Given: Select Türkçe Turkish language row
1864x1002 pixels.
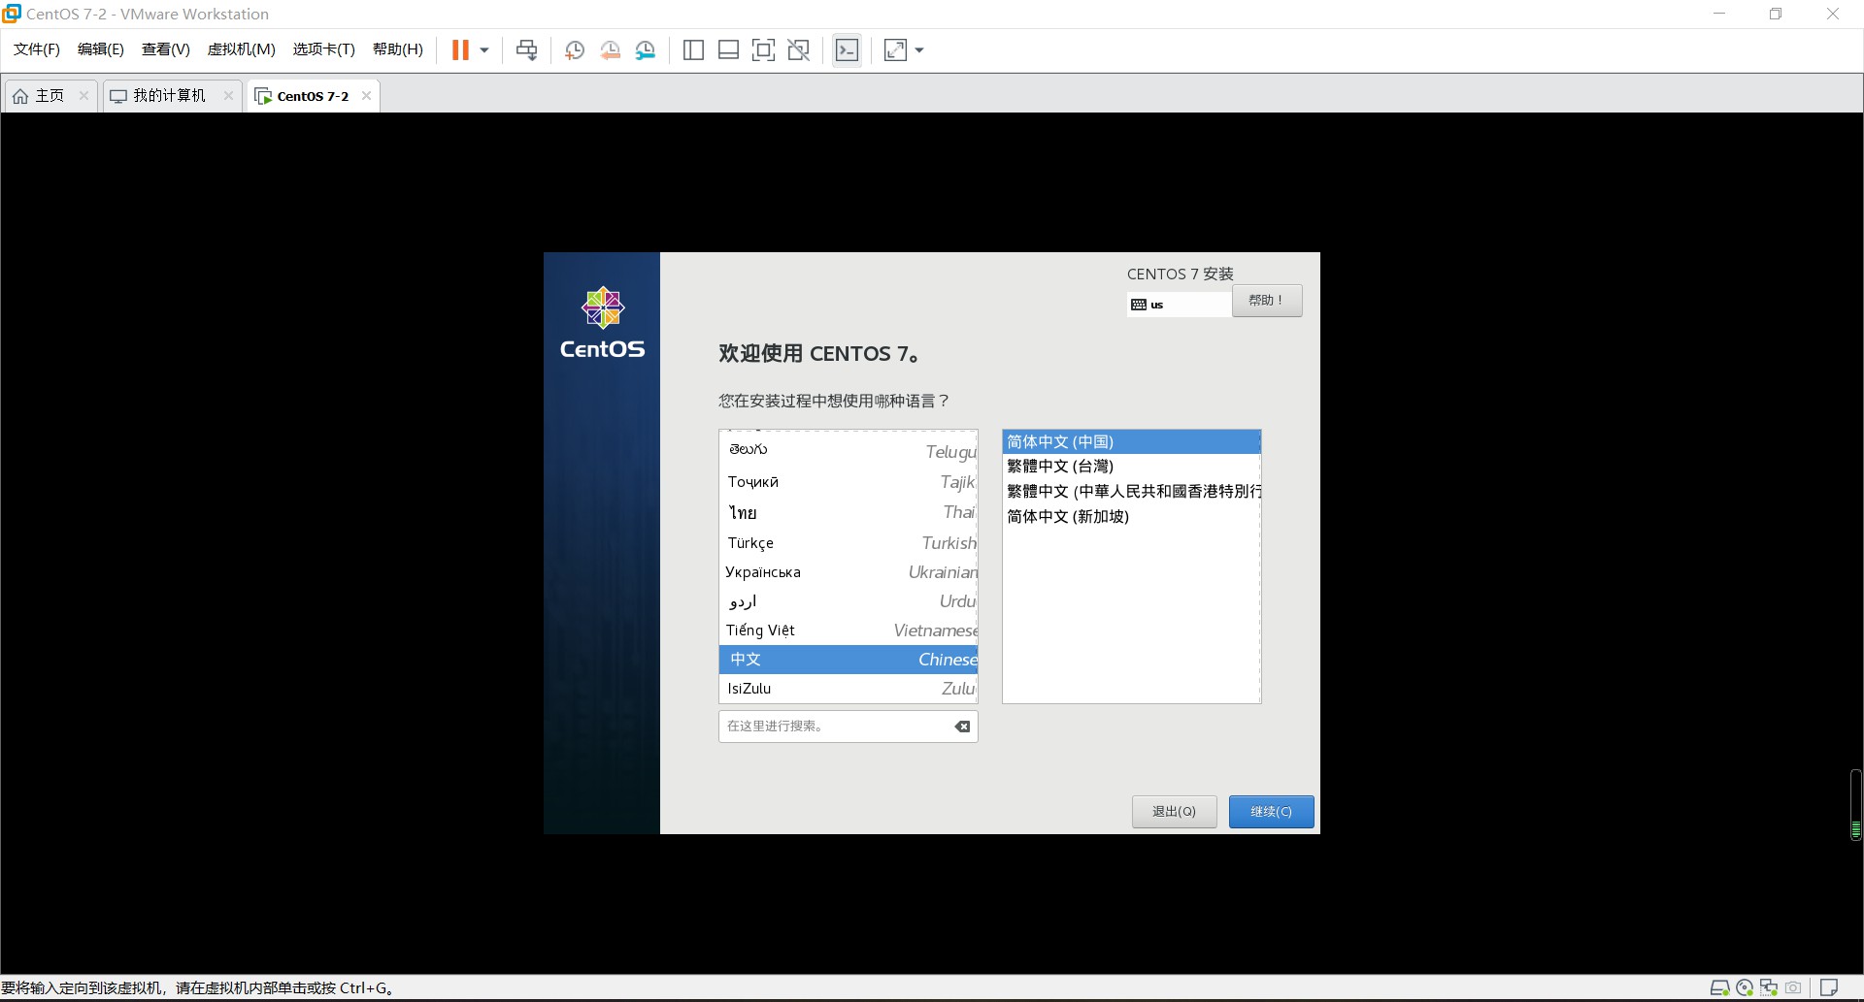Looking at the screenshot, I should [x=849, y=543].
